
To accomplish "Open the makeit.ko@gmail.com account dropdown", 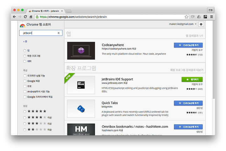I will click(183, 24).
